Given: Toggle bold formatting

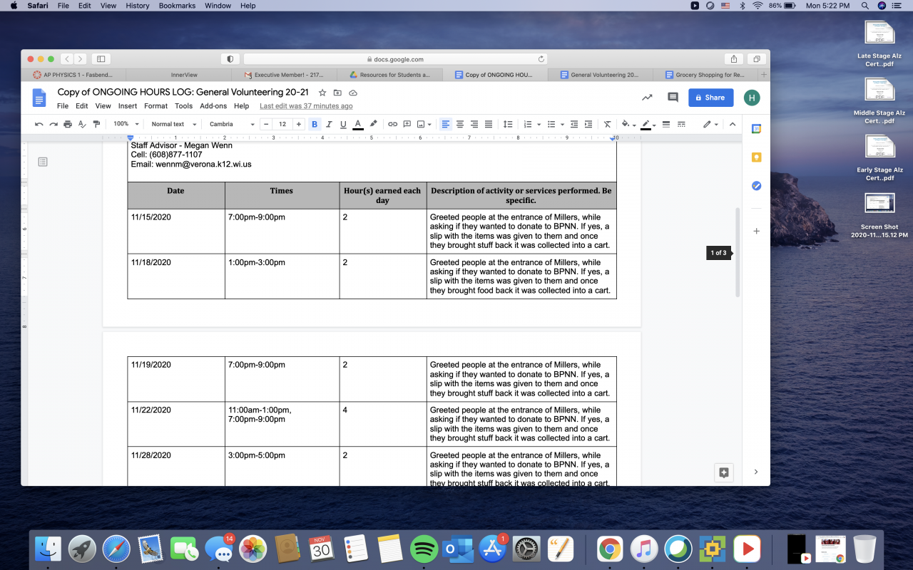Looking at the screenshot, I should [x=315, y=124].
